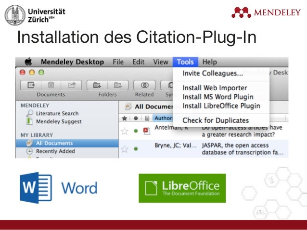
Task: Open the PDF icon of Antelman entry
Action: point(147,131)
